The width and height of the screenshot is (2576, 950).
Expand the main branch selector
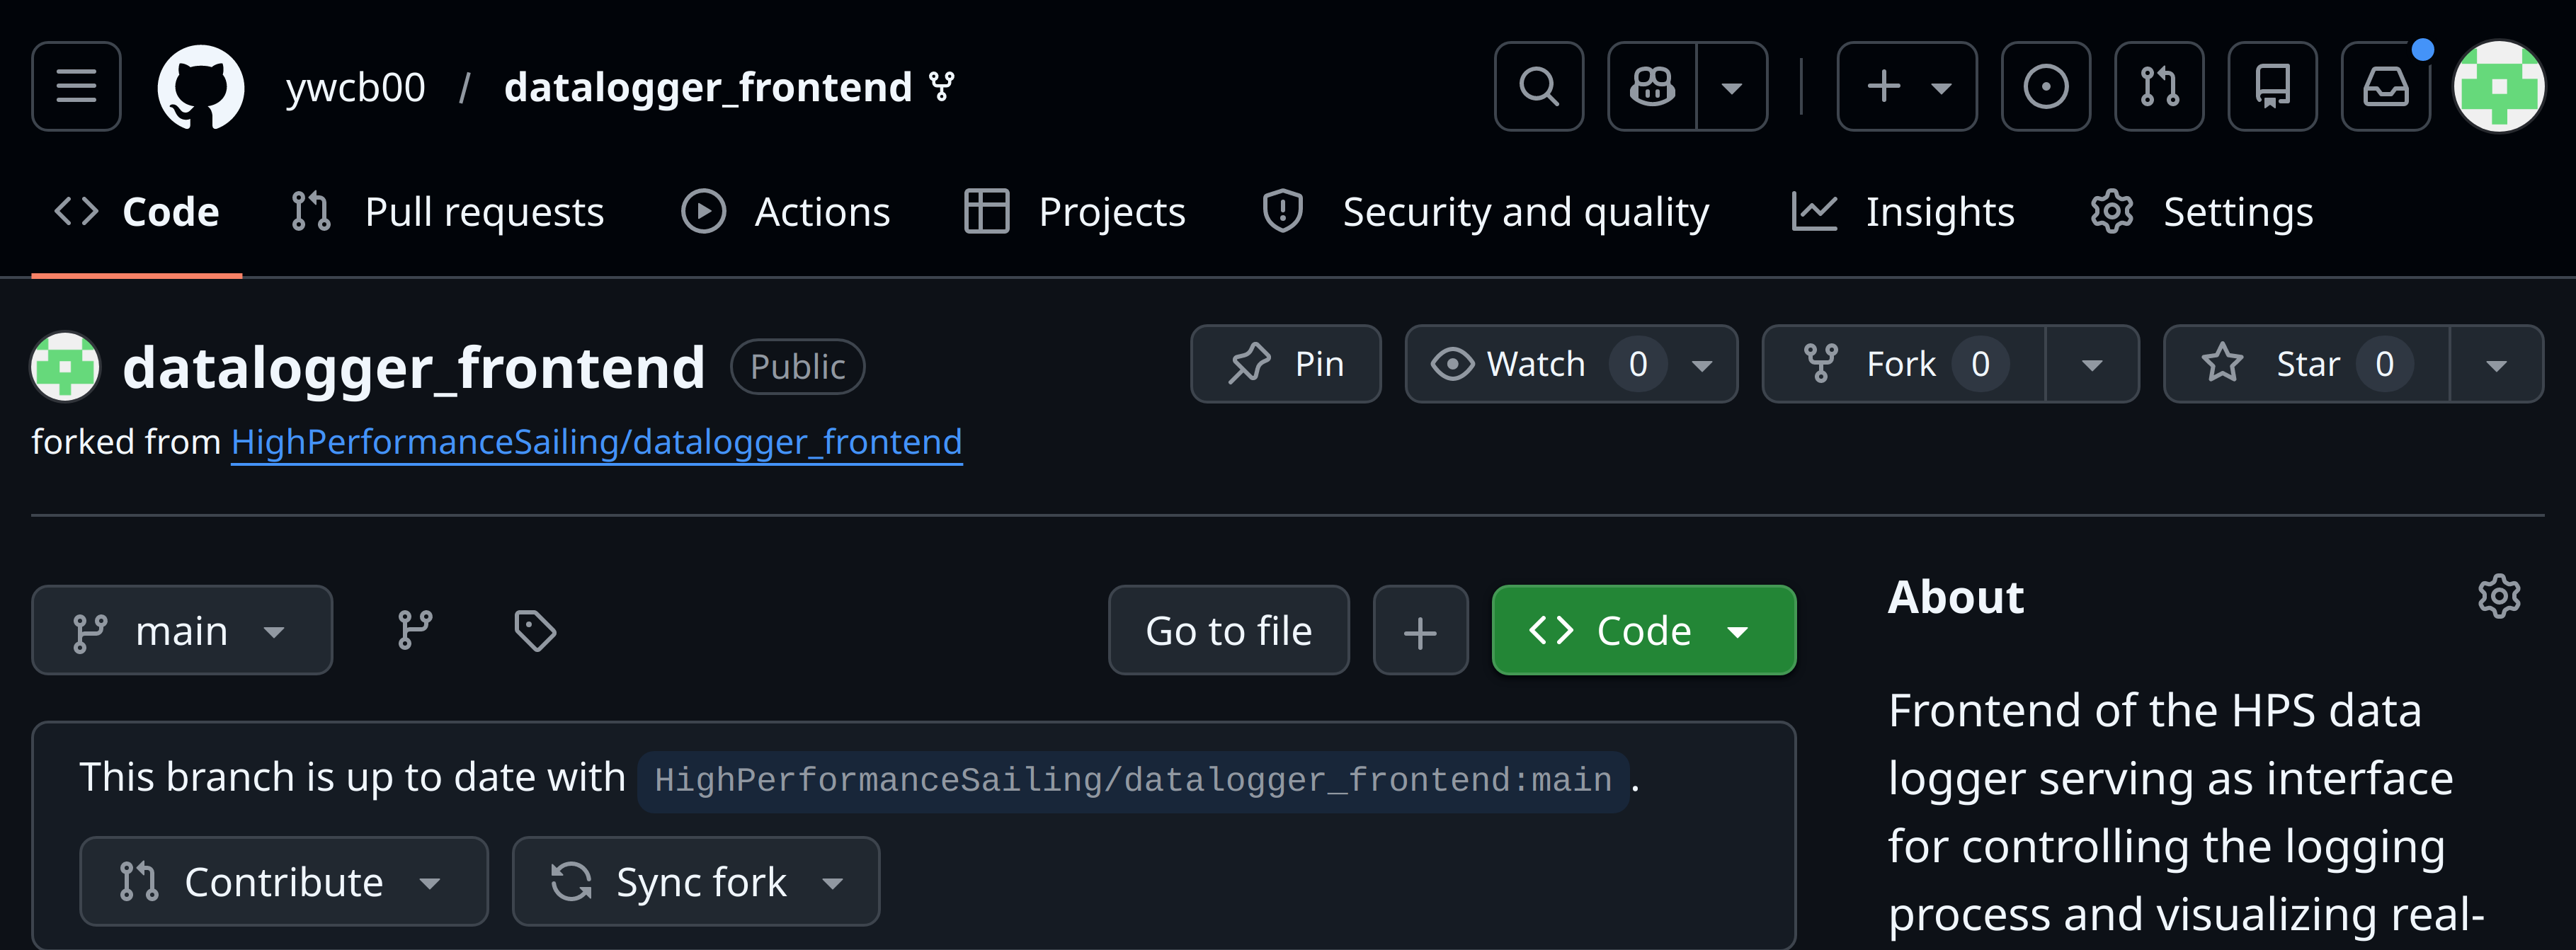[182, 630]
